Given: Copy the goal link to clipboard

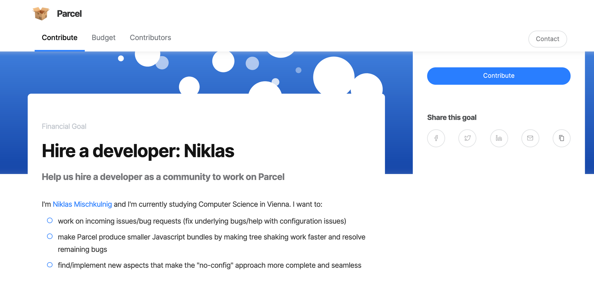Looking at the screenshot, I should (x=562, y=138).
